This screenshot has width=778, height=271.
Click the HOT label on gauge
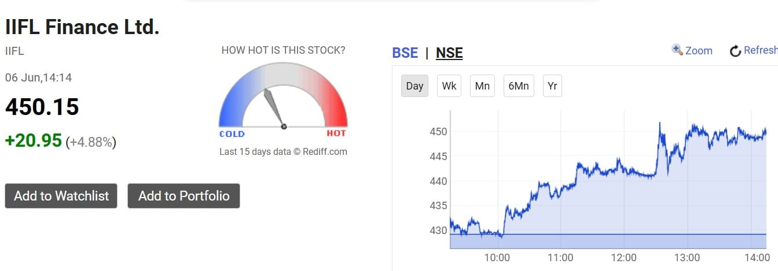click(x=336, y=133)
